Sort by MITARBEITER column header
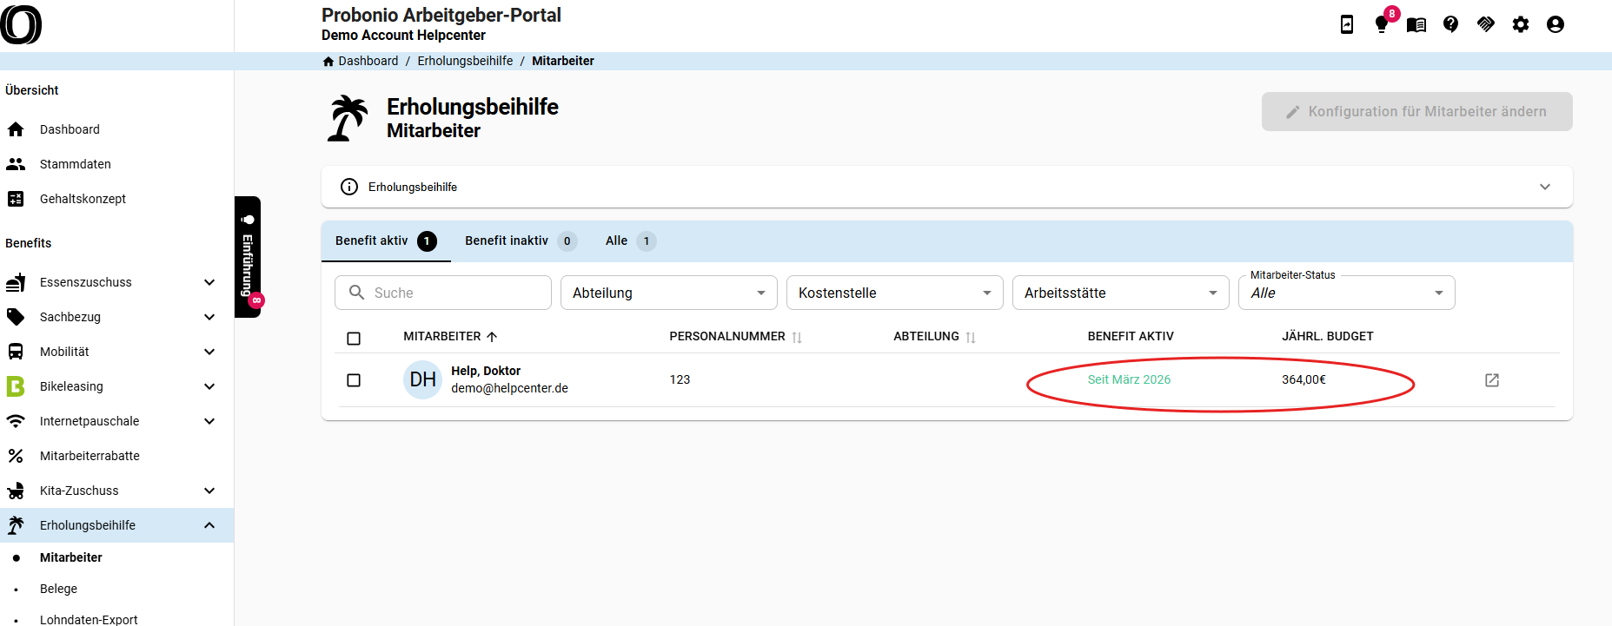1612x626 pixels. tap(450, 336)
